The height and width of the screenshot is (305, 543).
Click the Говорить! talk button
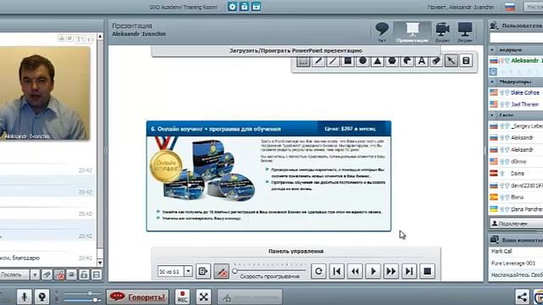tap(137, 297)
